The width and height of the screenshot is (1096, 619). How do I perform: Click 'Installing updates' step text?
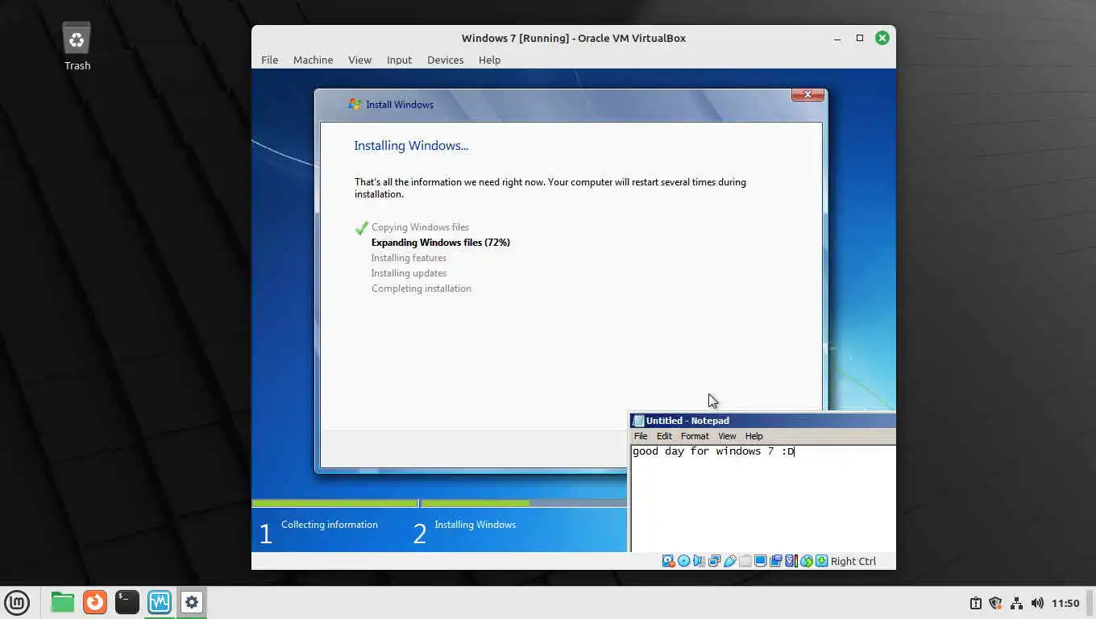409,273
